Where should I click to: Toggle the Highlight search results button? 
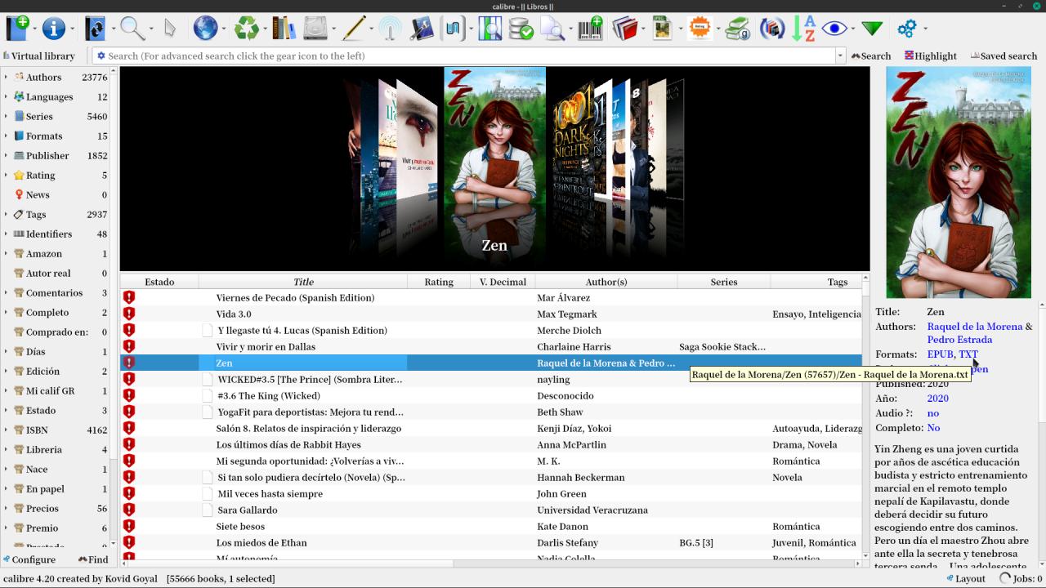930,56
